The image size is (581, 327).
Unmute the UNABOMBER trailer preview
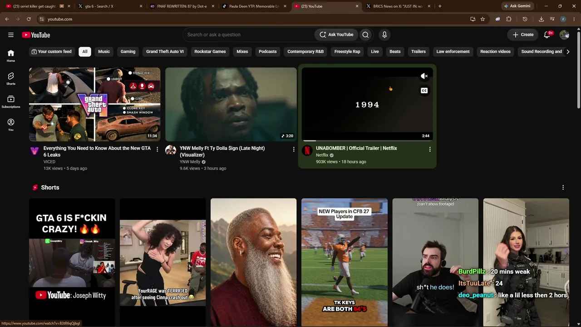(x=424, y=76)
